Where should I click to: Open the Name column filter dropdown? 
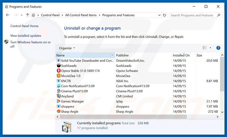[112, 55]
